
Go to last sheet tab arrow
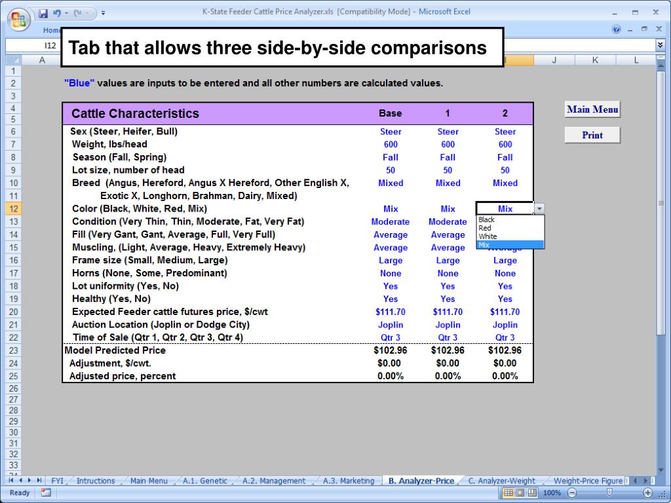[x=39, y=481]
